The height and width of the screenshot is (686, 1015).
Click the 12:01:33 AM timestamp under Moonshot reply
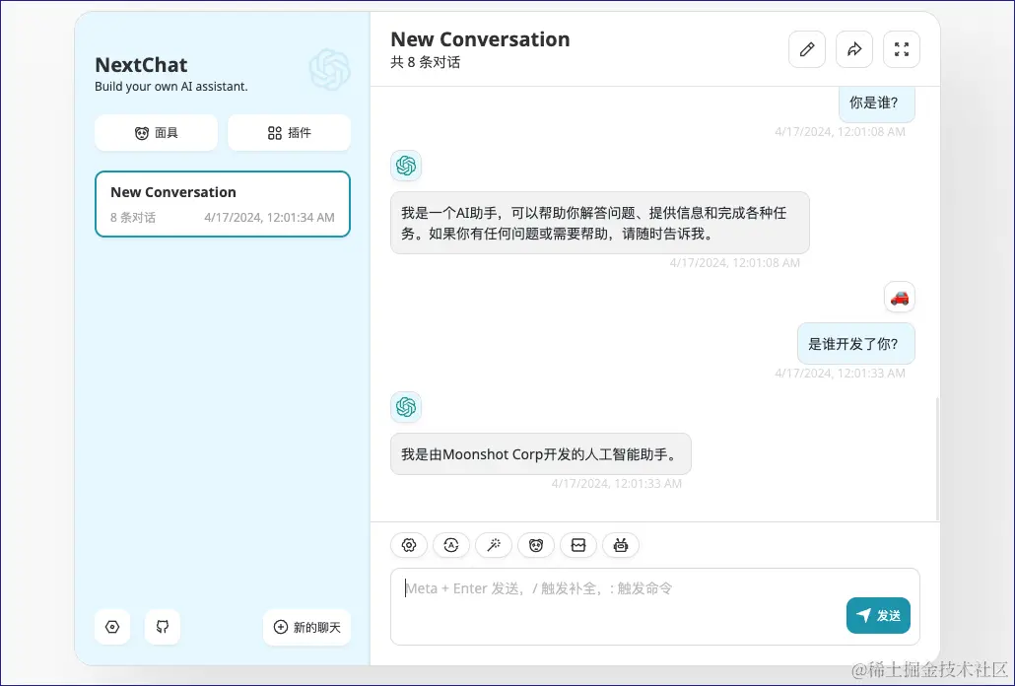pos(616,483)
